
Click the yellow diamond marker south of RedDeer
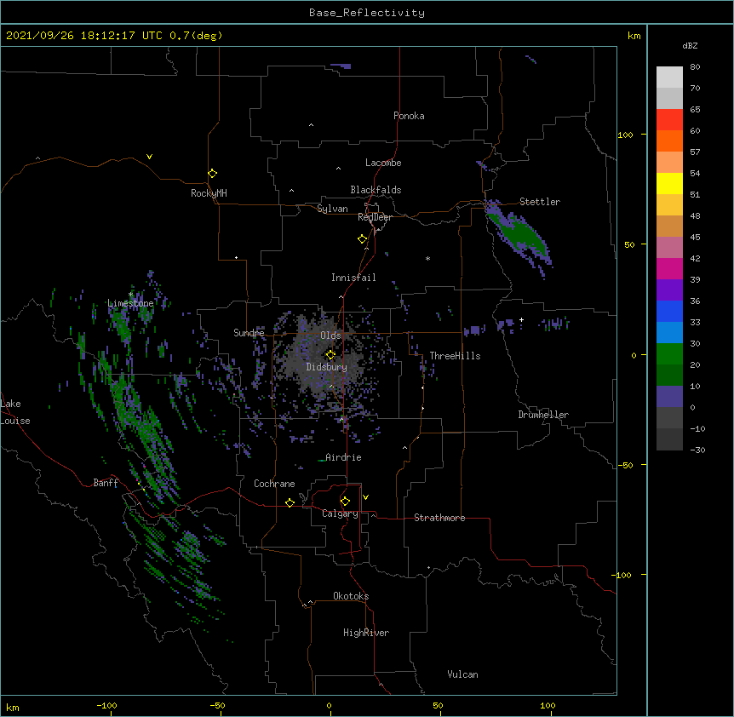tap(362, 239)
